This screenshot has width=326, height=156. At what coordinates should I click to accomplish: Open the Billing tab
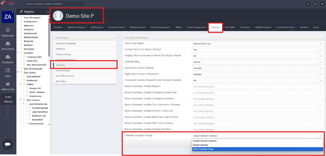point(179,27)
